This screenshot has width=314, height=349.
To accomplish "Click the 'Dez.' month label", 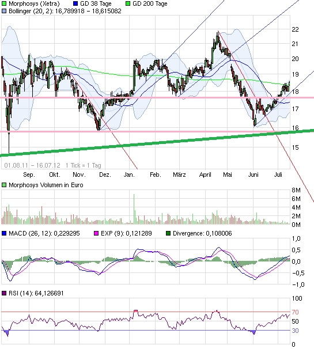I will tap(105, 174).
